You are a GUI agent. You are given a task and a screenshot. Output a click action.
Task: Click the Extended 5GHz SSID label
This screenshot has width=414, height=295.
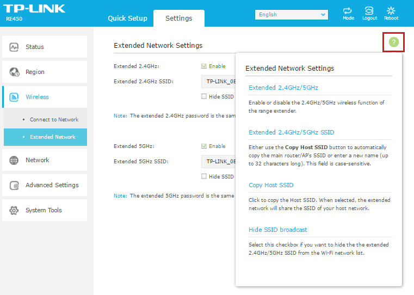[x=141, y=161]
